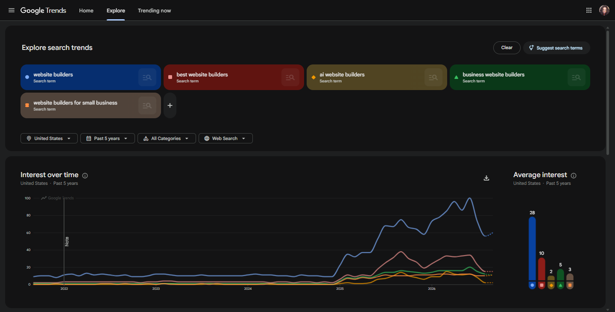Image resolution: width=615 pixels, height=312 pixels.
Task: Open the hamburger main menu
Action: (x=12, y=10)
